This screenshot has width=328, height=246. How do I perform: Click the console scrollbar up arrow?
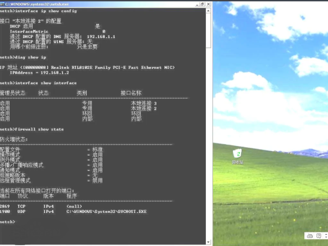[209, 10]
